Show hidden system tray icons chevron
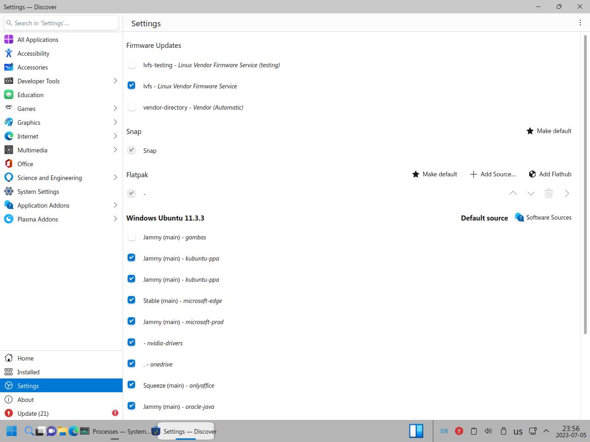Image resolution: width=590 pixels, height=442 pixels. tap(546, 431)
